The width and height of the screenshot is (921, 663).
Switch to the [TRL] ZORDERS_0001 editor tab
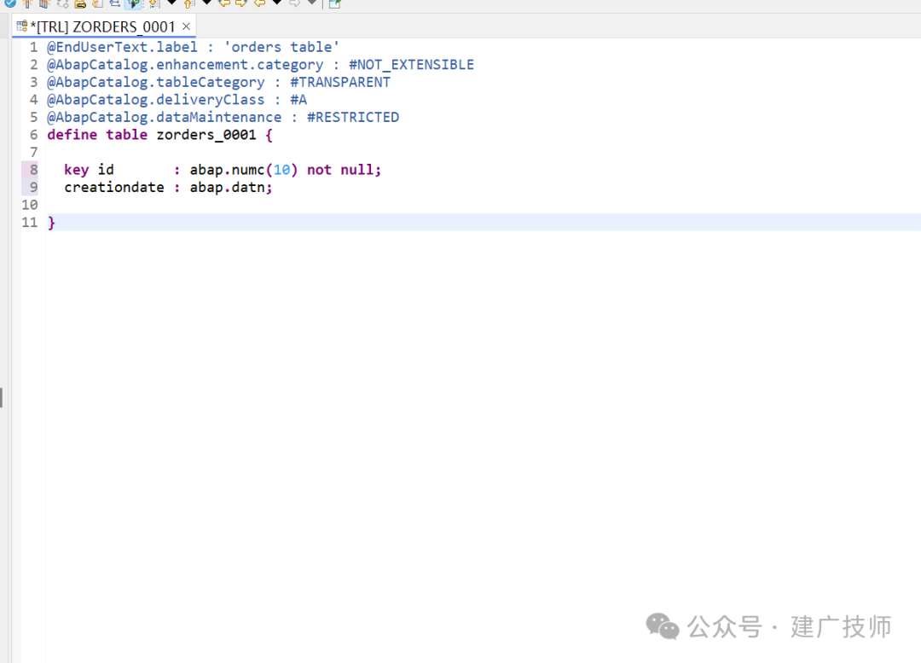click(103, 26)
